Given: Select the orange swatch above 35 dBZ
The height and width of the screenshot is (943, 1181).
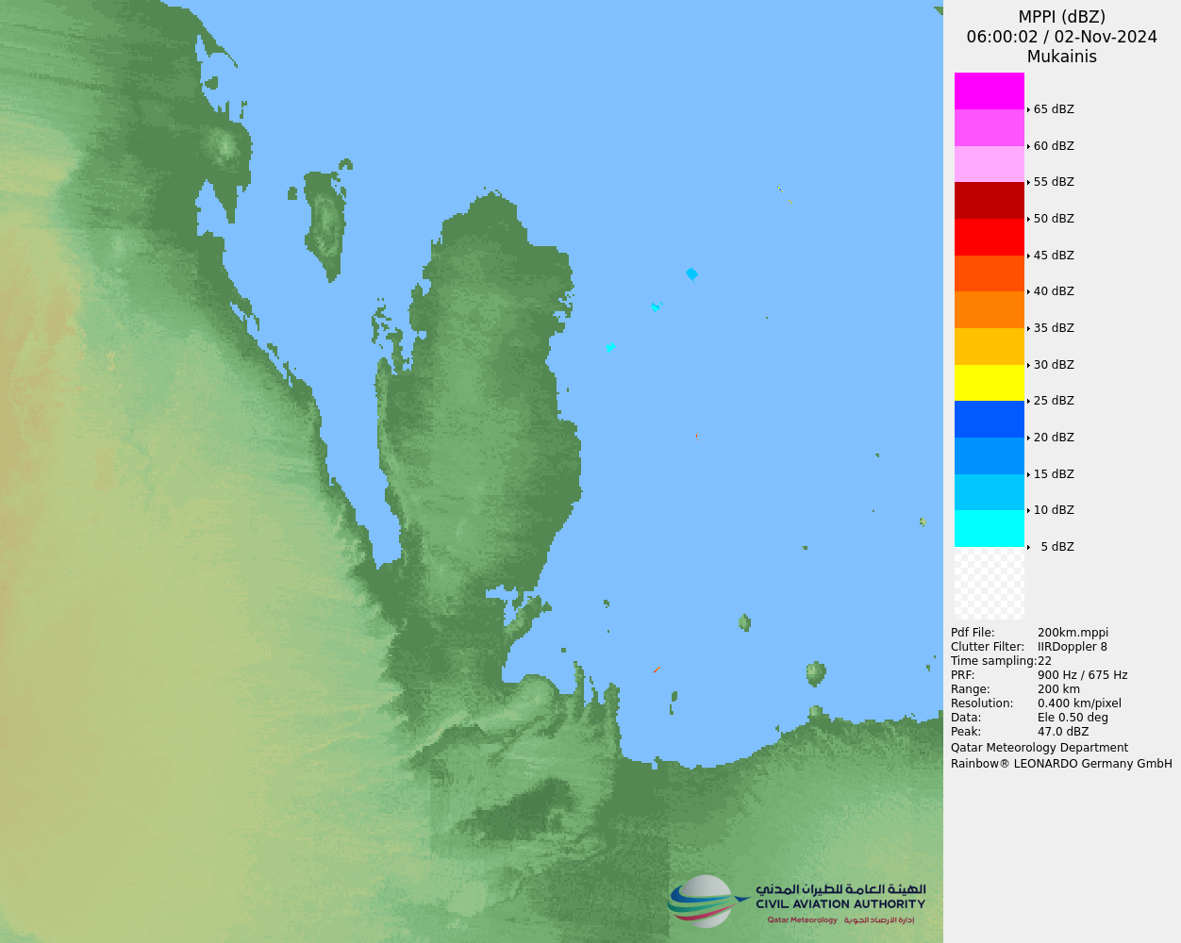Looking at the screenshot, I should (989, 309).
